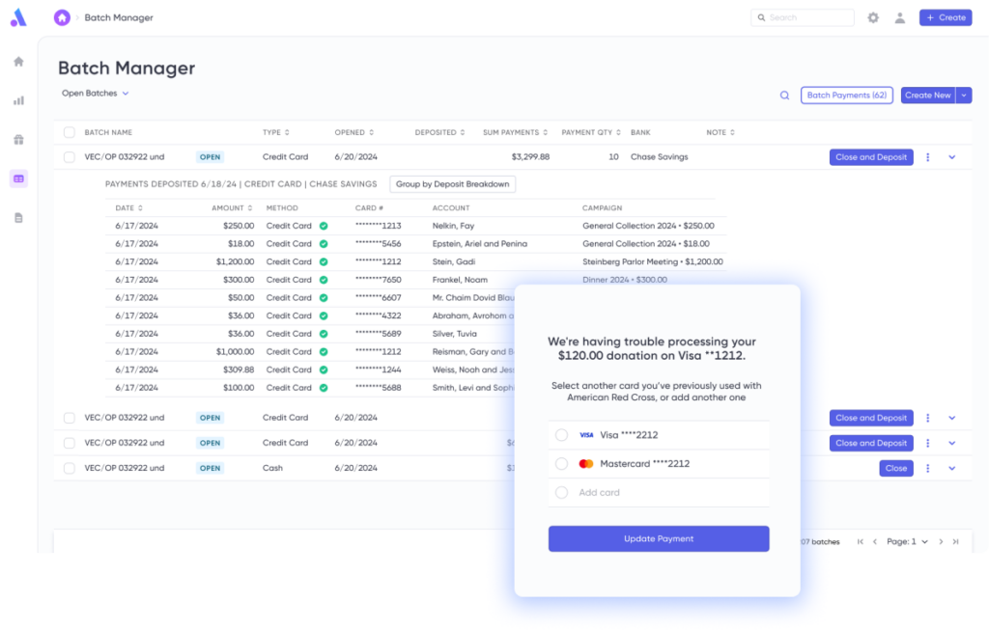Click the Update Payment button

pos(659,538)
